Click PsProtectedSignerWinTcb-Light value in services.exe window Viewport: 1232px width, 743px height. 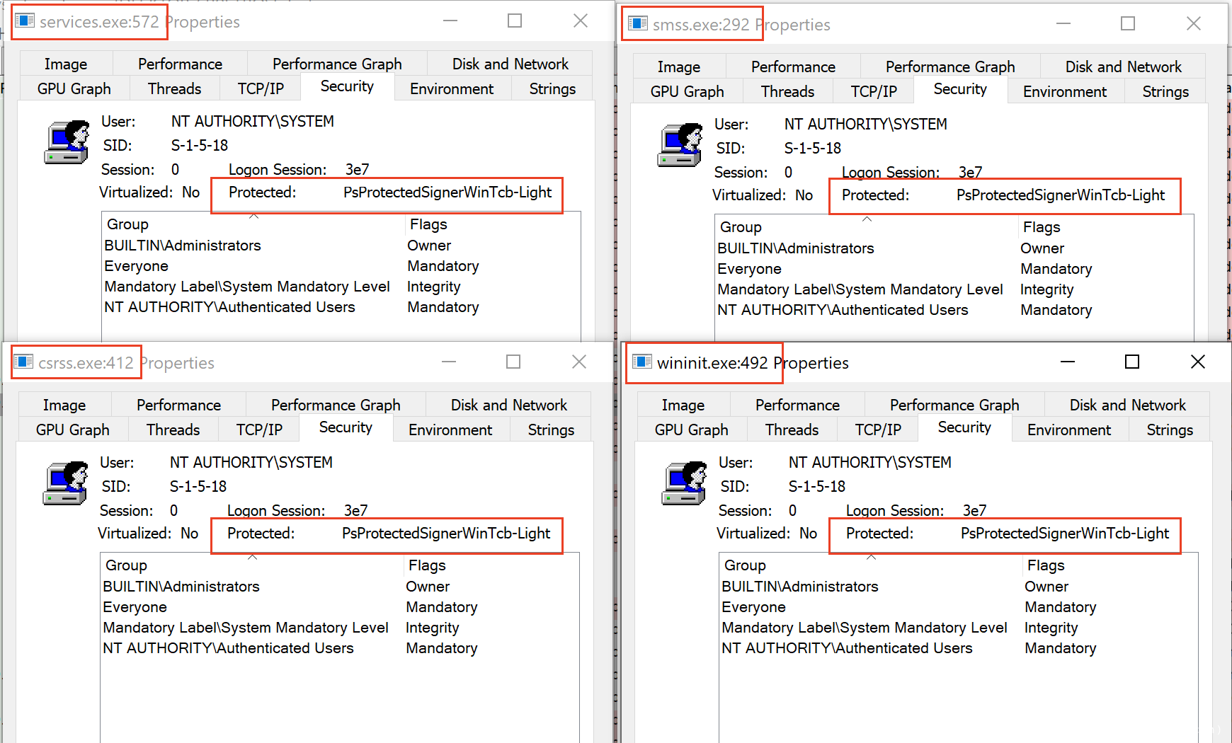pos(447,192)
